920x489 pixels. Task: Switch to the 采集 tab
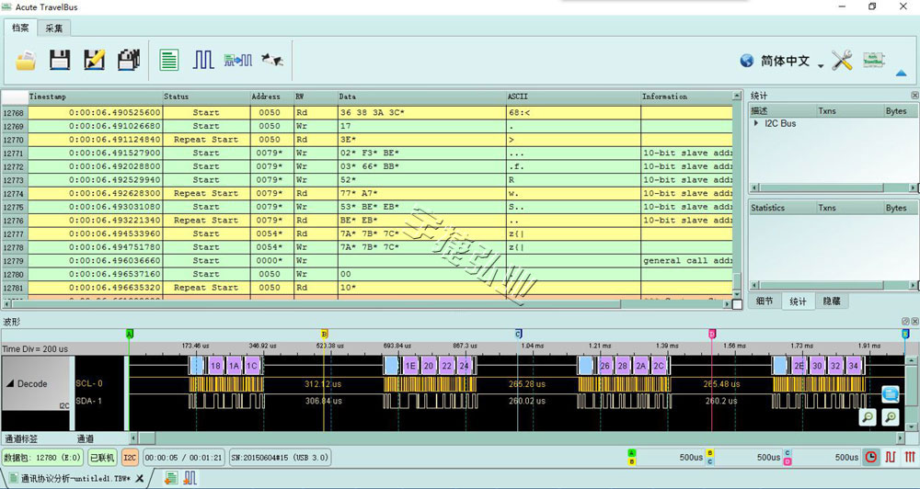(54, 28)
